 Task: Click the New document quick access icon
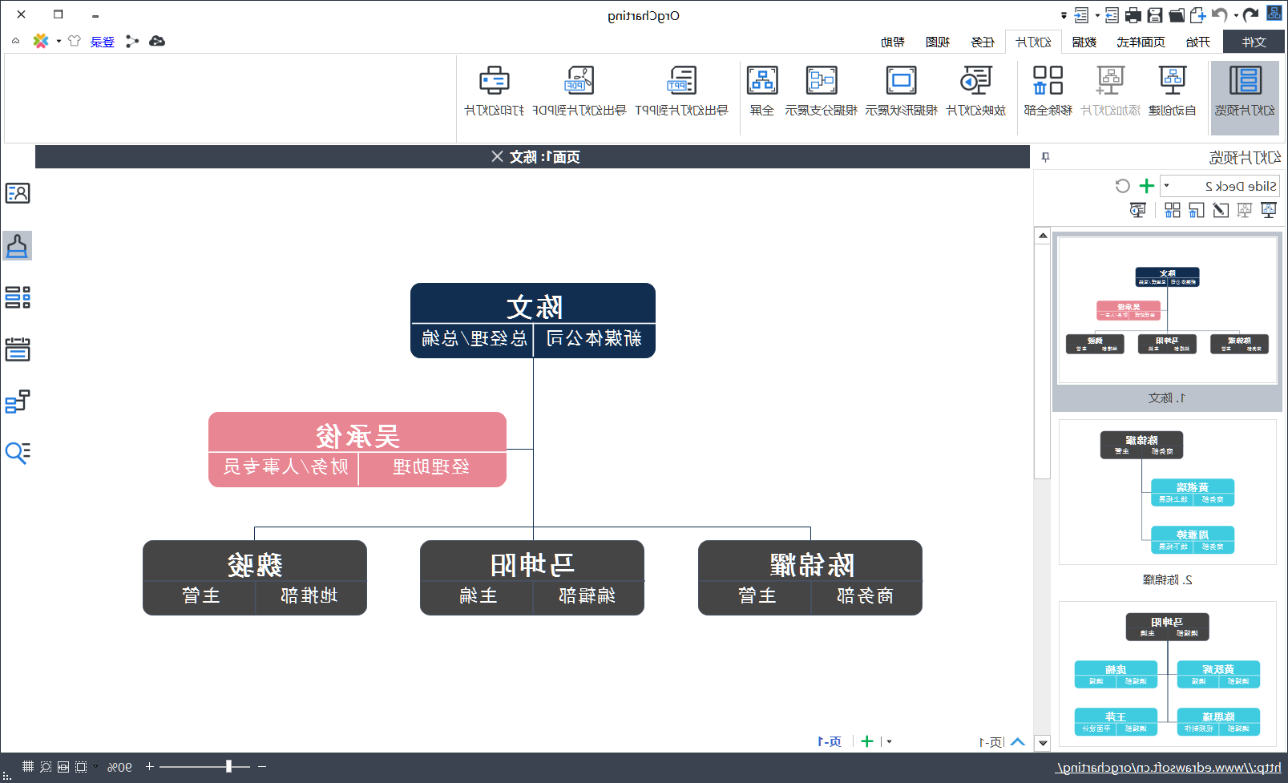point(1197,14)
